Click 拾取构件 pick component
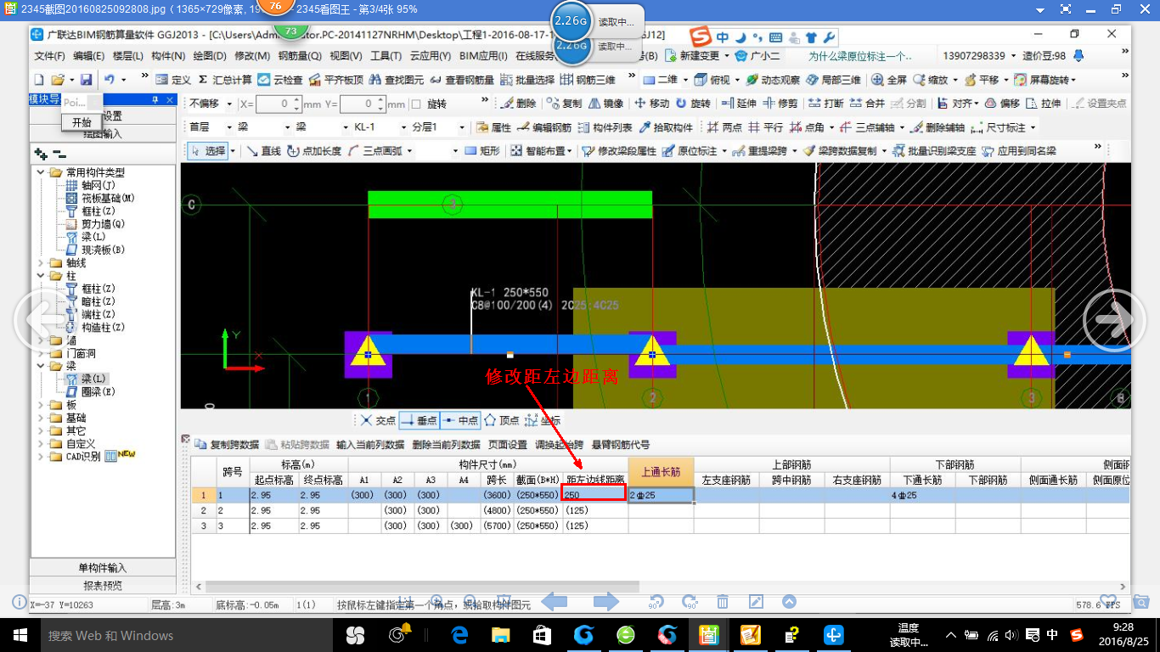Screen dimensions: 1160x652 click(x=666, y=127)
